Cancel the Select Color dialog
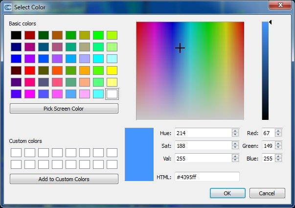 point(267,193)
